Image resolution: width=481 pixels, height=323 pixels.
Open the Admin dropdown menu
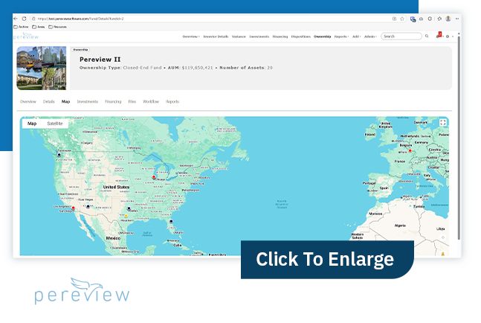pyautogui.click(x=370, y=36)
